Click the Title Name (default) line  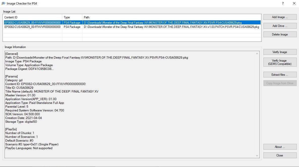click(x=52, y=92)
